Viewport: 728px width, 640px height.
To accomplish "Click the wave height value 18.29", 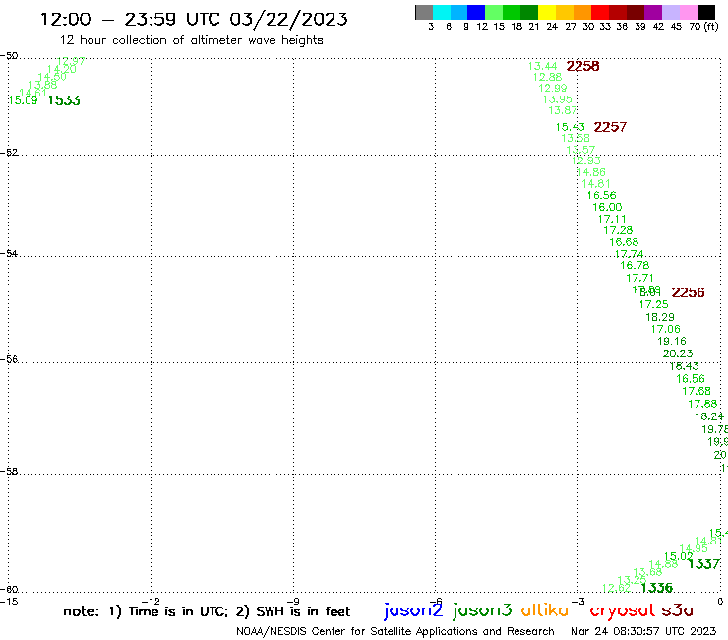I will 660,317.
